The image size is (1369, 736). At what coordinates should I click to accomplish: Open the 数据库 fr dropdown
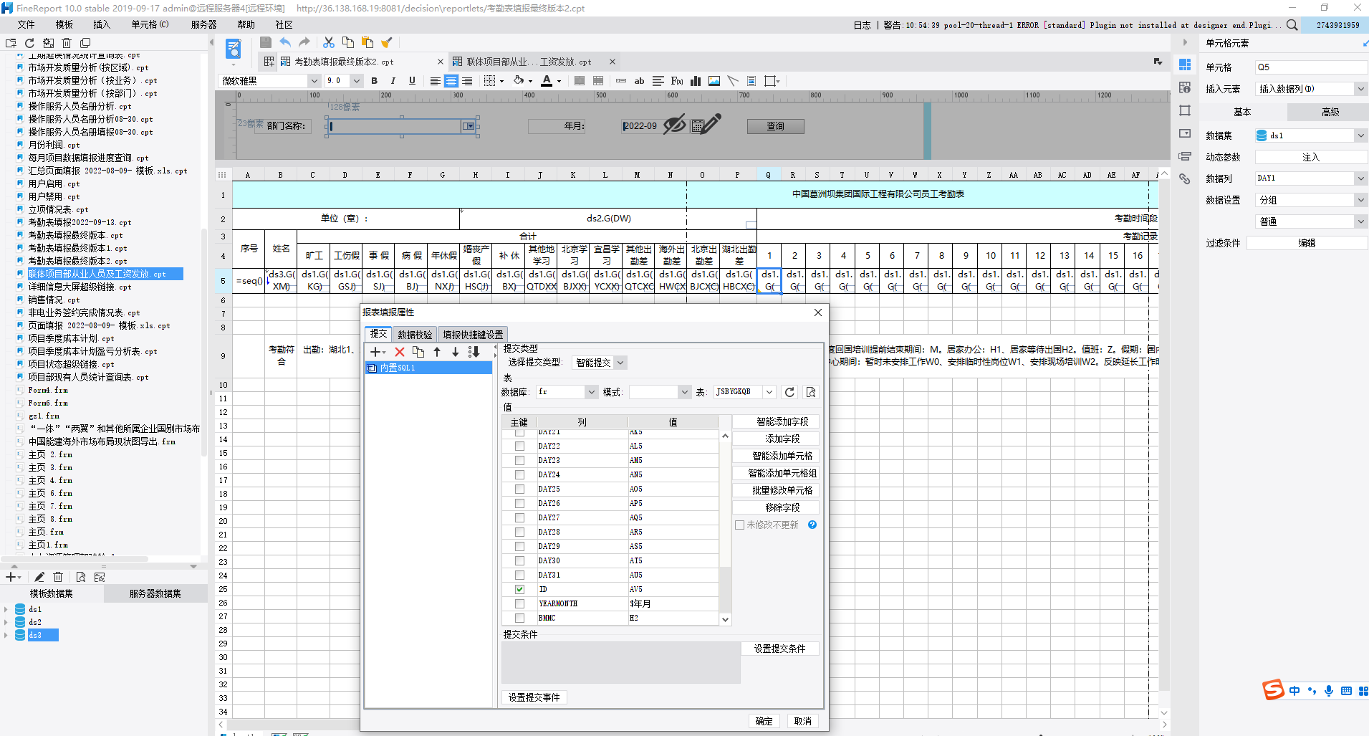click(591, 392)
